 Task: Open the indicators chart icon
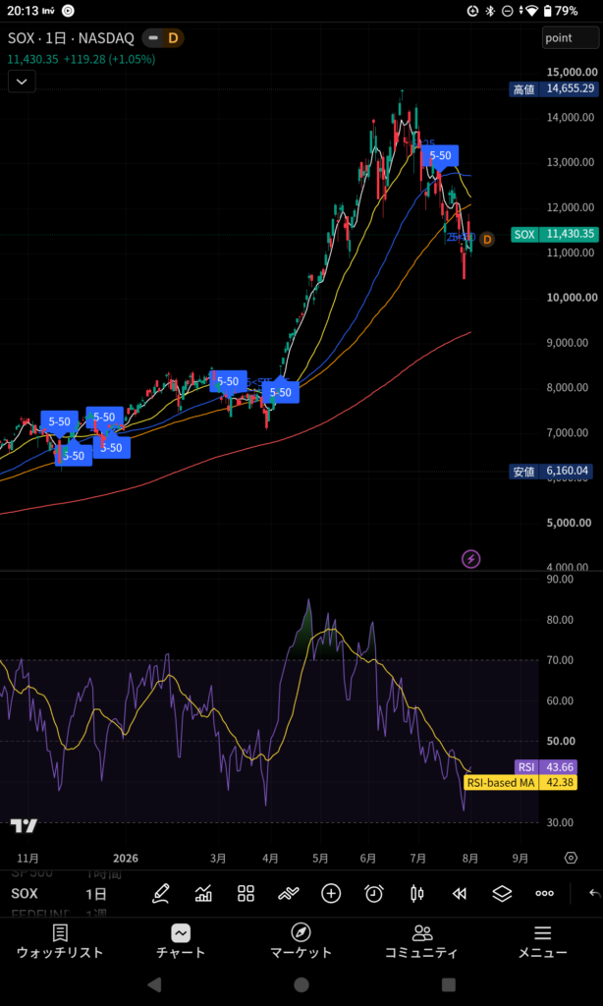pos(203,893)
